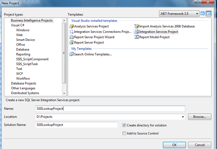Image resolution: width=217 pixels, height=149 pixels.
Task: Select Database Projects project type
Action: (x=23, y=83)
